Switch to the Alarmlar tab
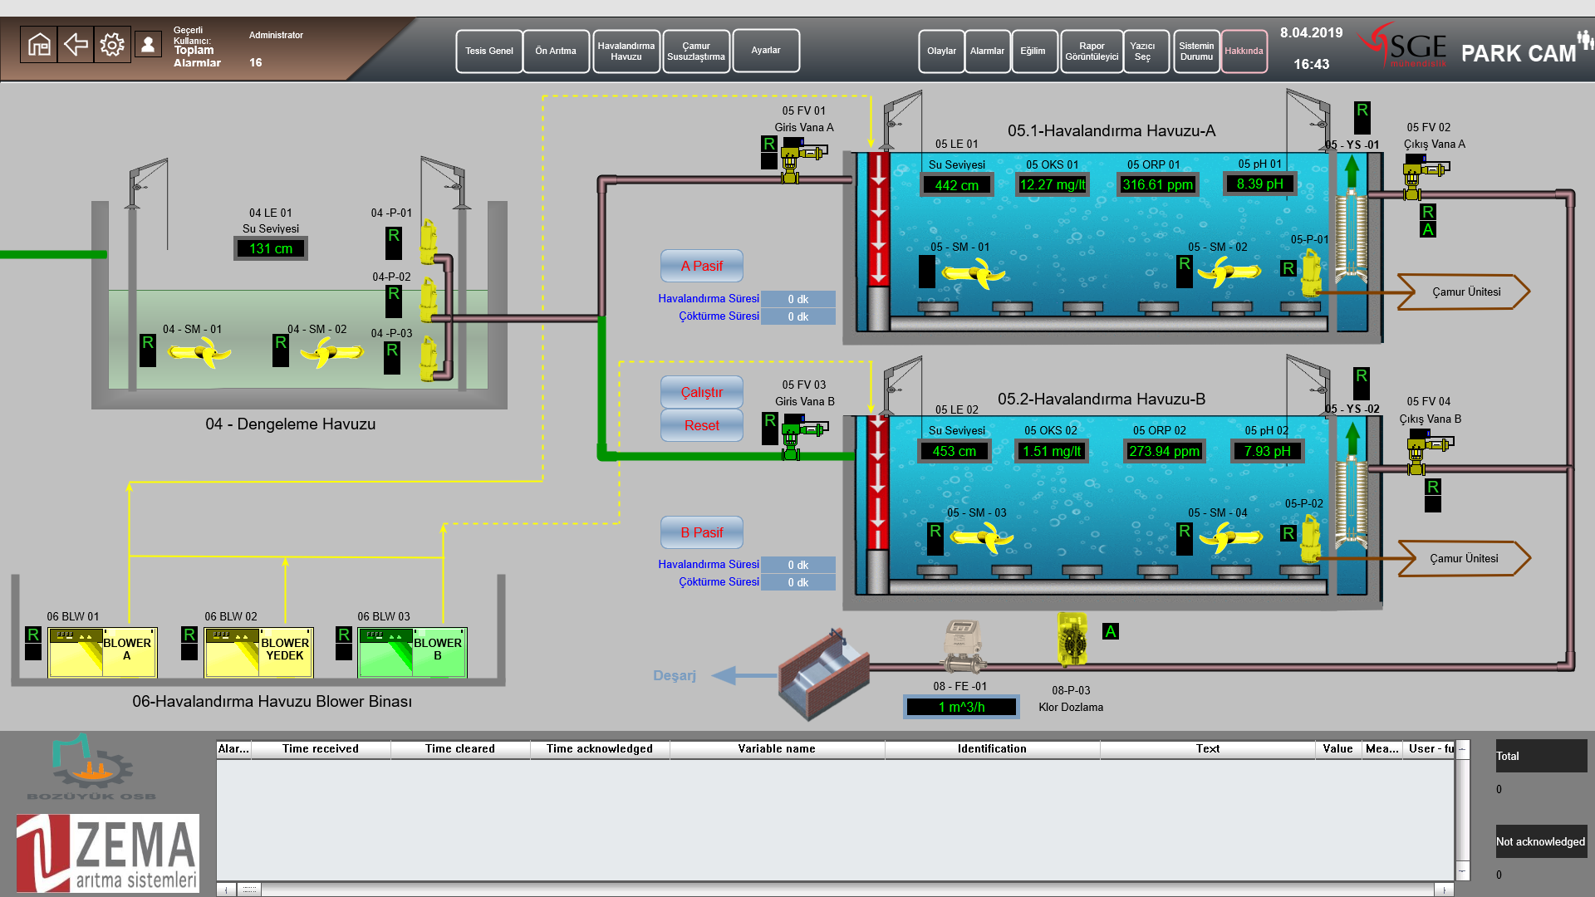The height and width of the screenshot is (897, 1595). point(987,51)
